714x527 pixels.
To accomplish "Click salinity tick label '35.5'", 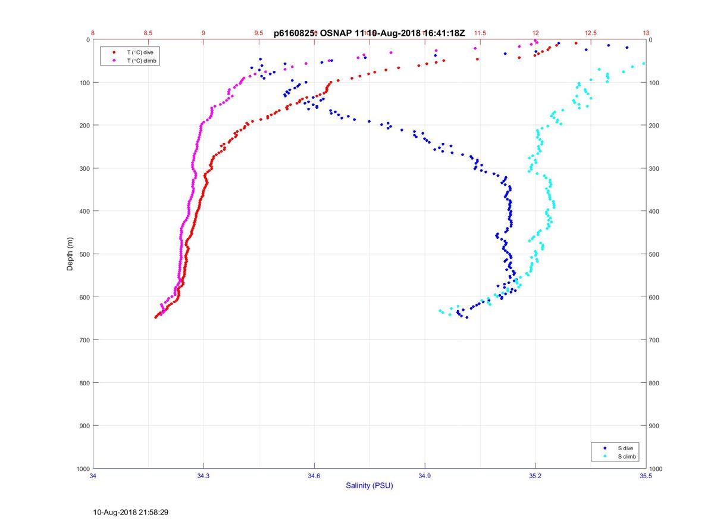I will (x=646, y=476).
